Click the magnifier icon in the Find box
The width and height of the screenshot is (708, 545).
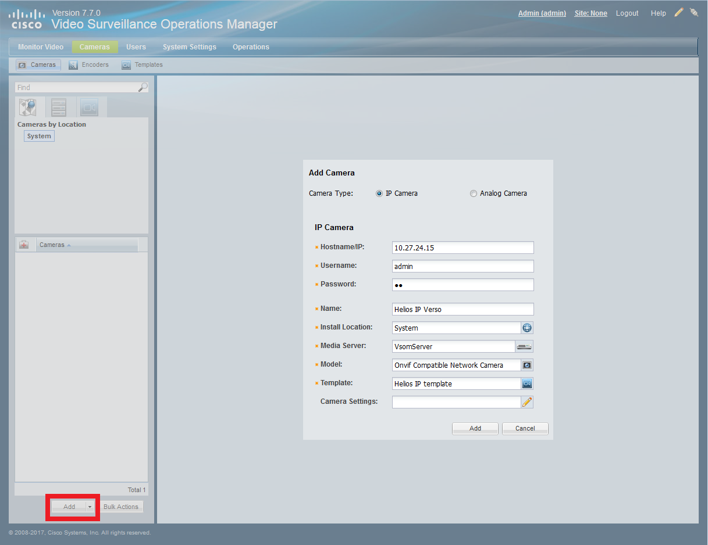[x=143, y=87]
